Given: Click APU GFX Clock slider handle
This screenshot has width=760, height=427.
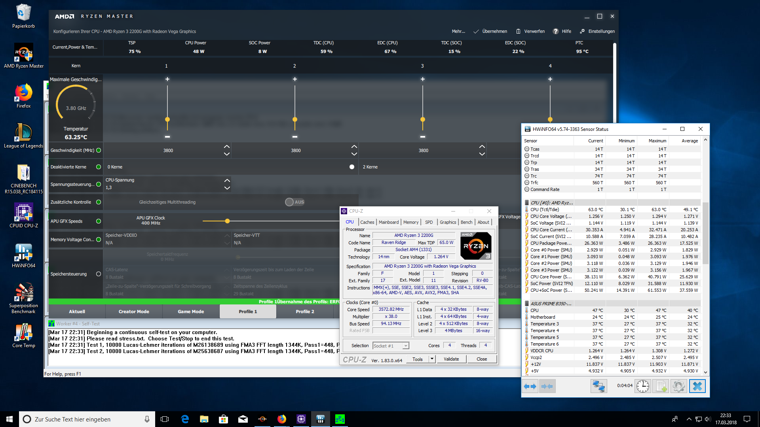Looking at the screenshot, I should [x=227, y=221].
